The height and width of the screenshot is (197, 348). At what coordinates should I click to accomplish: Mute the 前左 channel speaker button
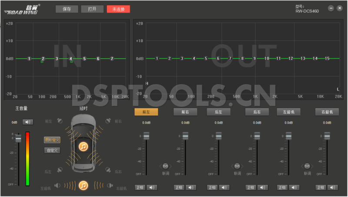[152, 187]
